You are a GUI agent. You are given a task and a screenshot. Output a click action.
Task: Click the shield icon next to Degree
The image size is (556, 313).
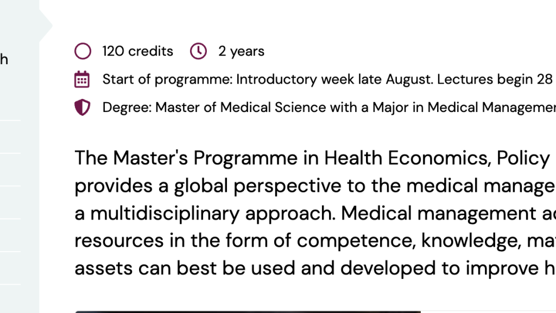pos(83,107)
